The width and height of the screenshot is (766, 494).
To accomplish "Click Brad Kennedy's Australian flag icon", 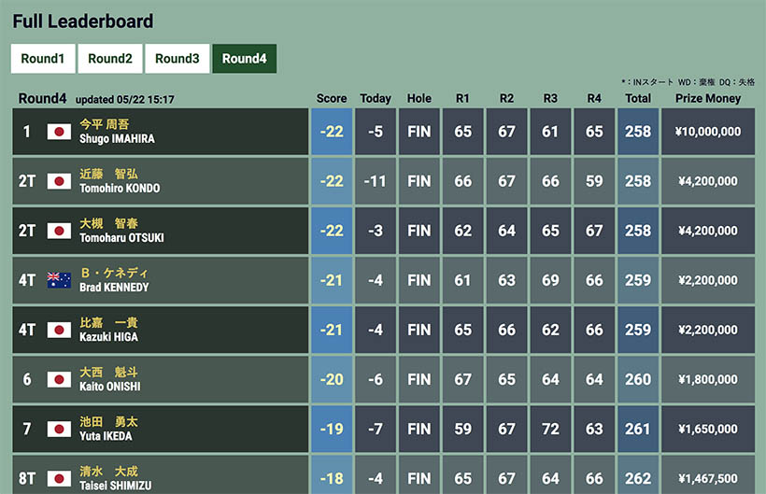I will click(x=60, y=280).
